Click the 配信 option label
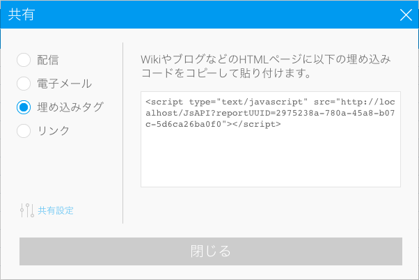This screenshot has height=280, width=419. [x=48, y=60]
